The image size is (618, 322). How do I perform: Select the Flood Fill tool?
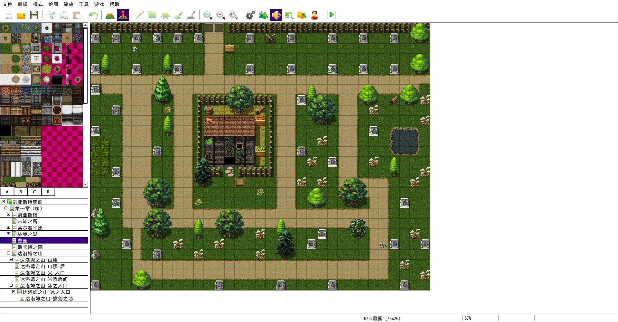point(178,15)
